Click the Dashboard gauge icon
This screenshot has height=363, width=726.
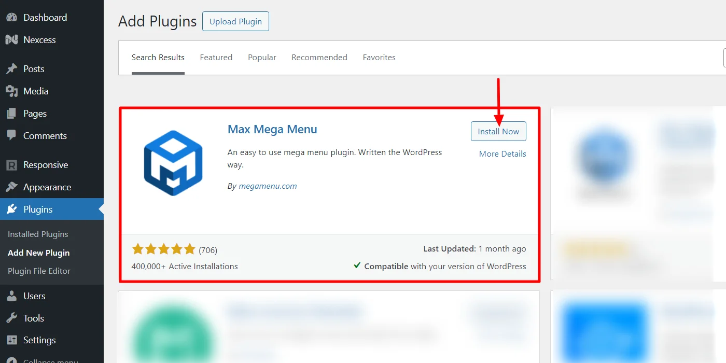11,17
